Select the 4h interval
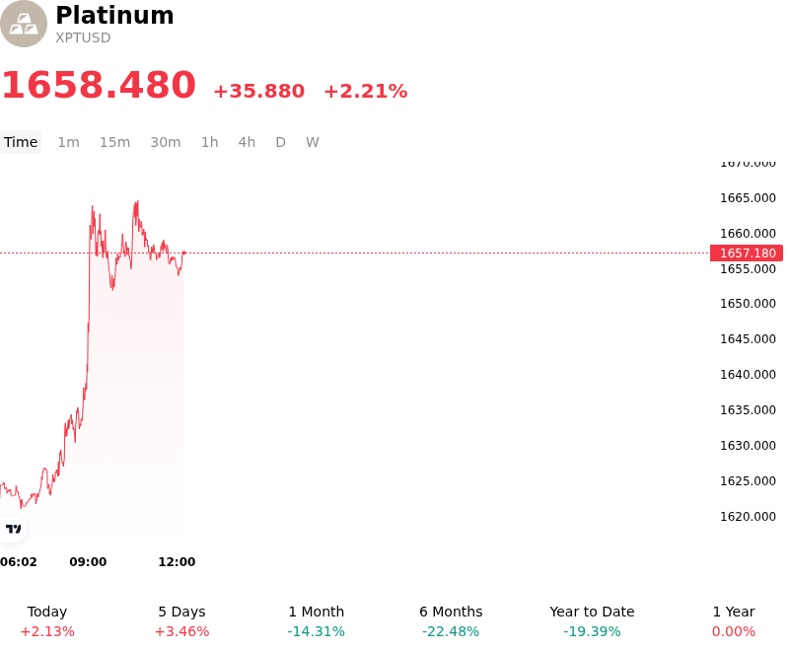 click(x=247, y=142)
